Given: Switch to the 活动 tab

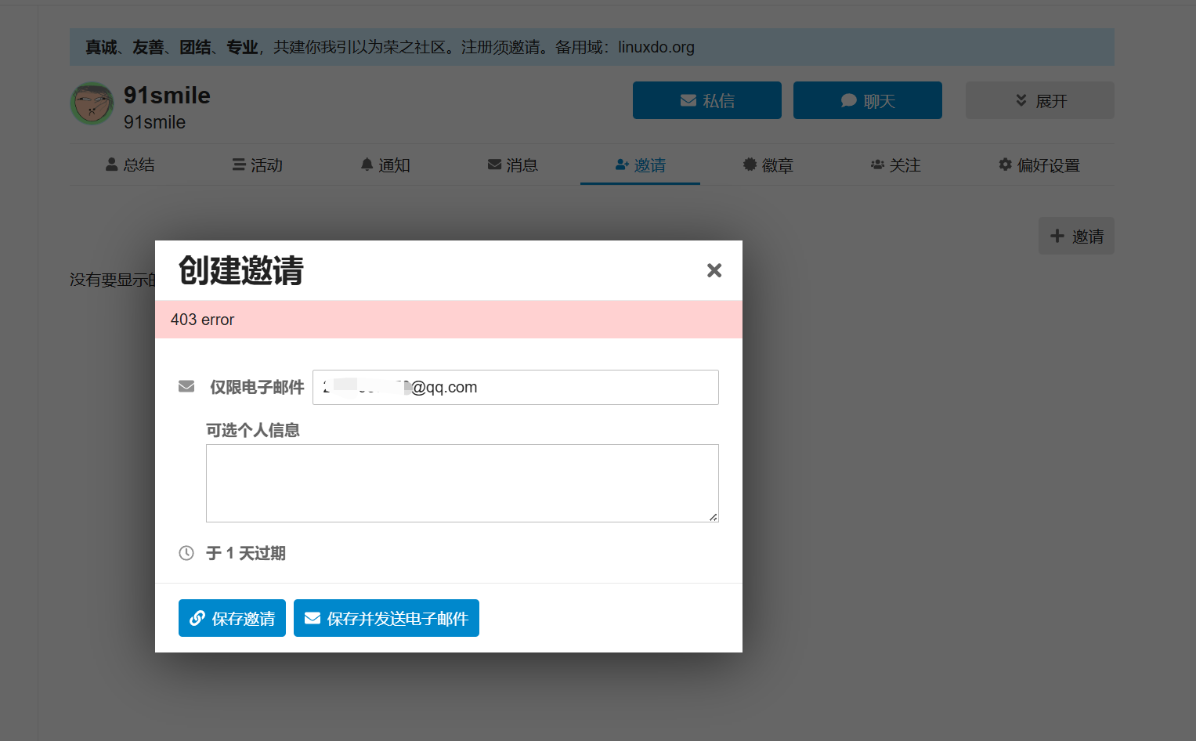Looking at the screenshot, I should click(257, 164).
